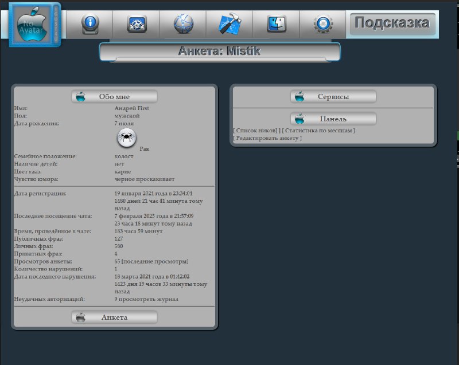Viewport: 459px width, 365px height.
Task: Click the gear window settings toolbar icon
Action: [x=137, y=24]
